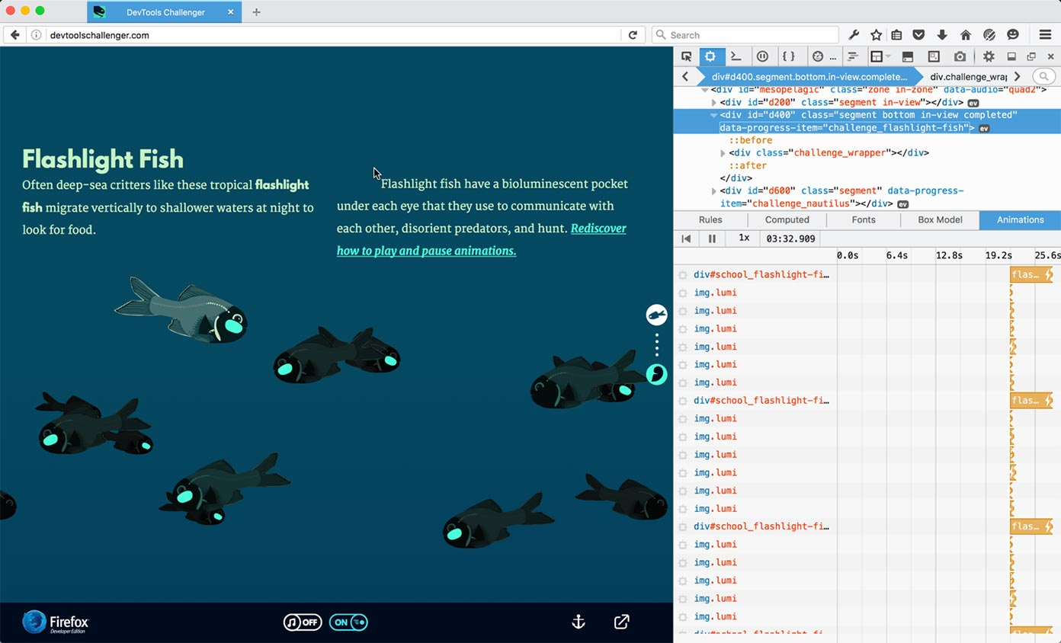The image size is (1061, 643).
Task: Switch to the Computed tab
Action: point(787,219)
